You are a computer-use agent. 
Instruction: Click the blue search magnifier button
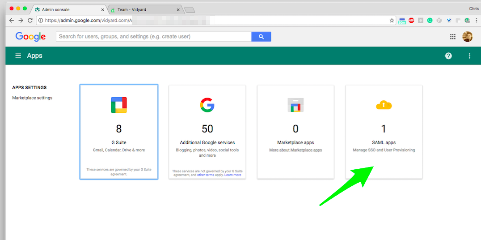point(261,37)
